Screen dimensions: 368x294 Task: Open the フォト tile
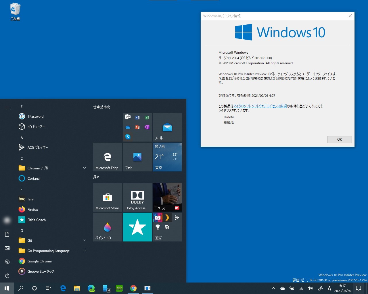tap(137, 157)
